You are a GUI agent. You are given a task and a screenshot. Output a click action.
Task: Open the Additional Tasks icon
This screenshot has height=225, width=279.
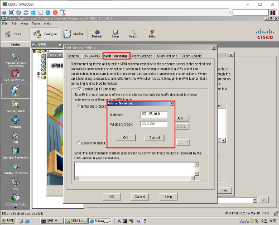click(16, 200)
